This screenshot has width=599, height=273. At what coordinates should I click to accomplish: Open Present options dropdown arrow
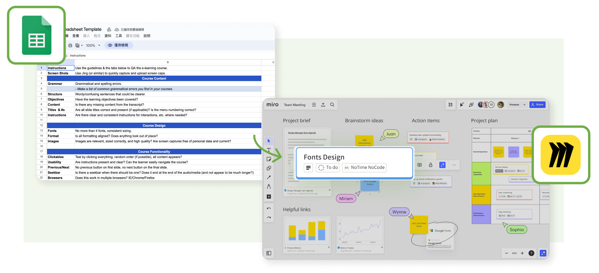click(x=524, y=105)
